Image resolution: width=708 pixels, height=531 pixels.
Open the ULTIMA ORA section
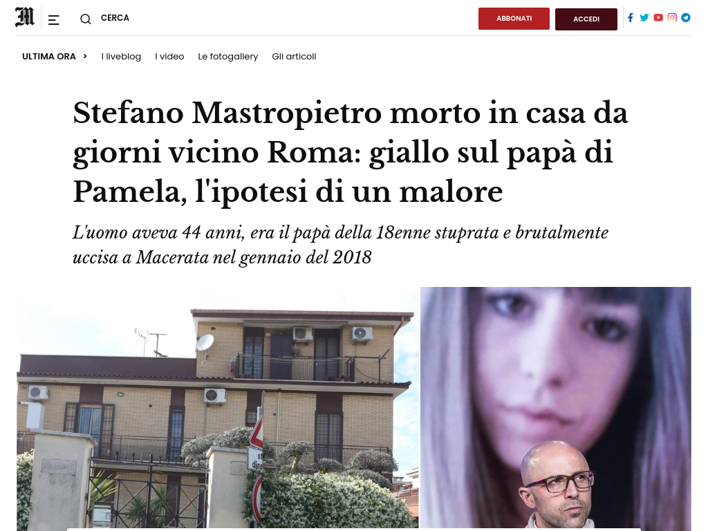pos(49,57)
